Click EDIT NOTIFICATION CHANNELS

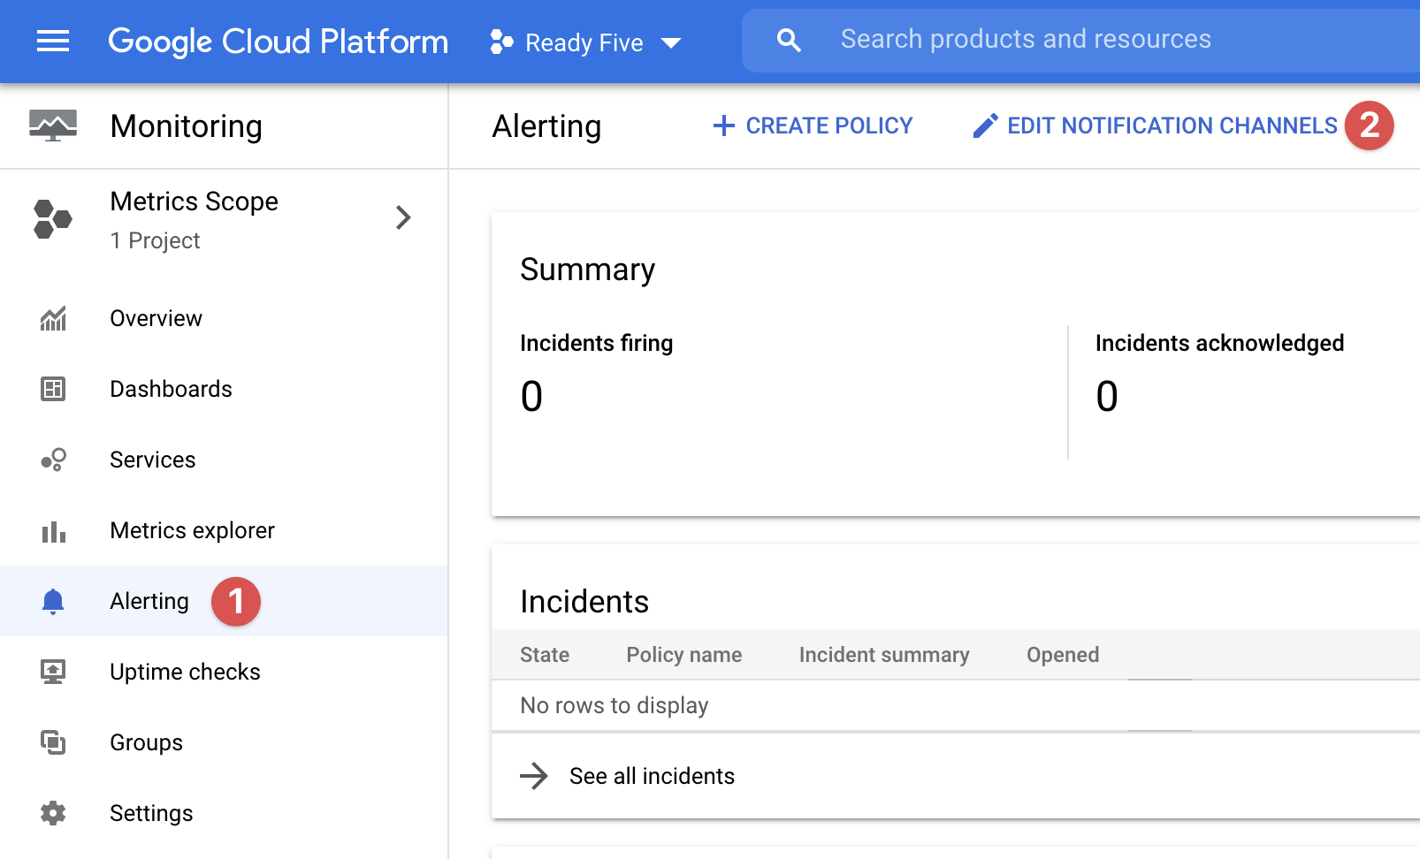pyautogui.click(x=1155, y=125)
